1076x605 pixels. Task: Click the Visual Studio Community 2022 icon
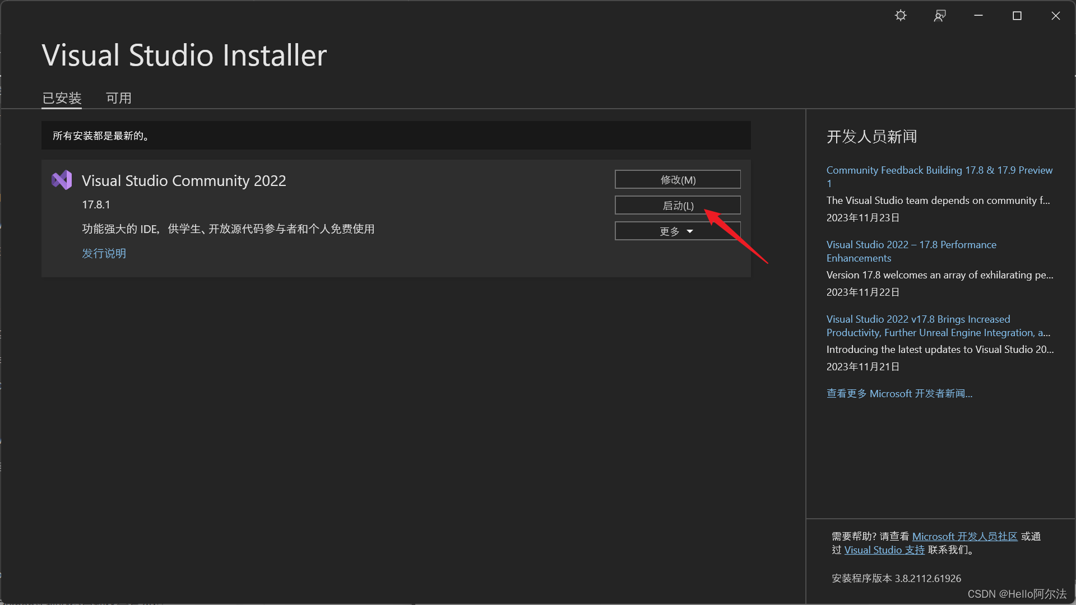pos(62,179)
